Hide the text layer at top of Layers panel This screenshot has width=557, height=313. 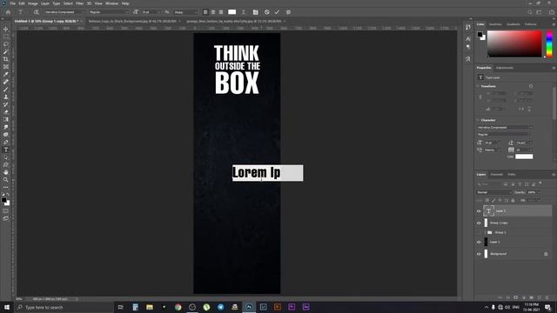coord(479,211)
